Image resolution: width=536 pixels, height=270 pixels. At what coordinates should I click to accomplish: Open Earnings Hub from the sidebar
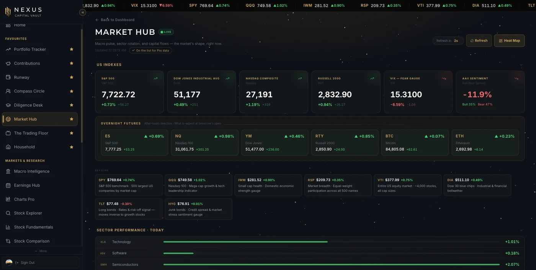click(40, 185)
